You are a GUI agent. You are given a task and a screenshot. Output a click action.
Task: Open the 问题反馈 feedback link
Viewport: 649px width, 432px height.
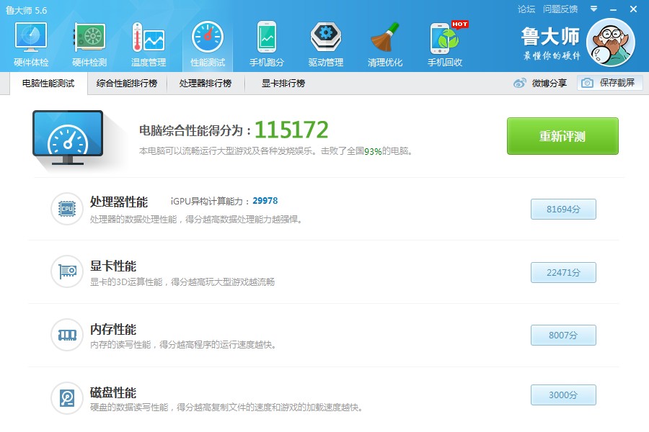[560, 9]
